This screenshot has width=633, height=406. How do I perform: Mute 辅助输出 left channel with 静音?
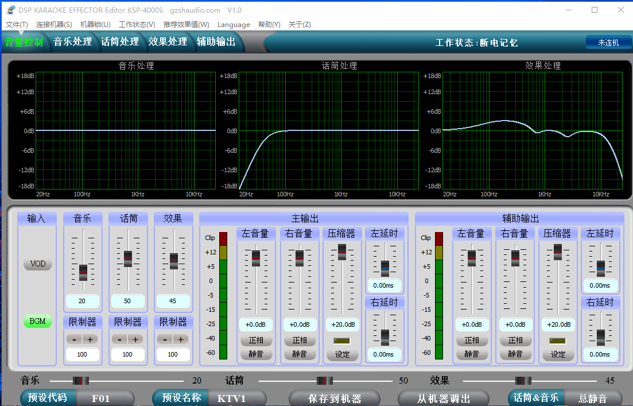pos(472,354)
